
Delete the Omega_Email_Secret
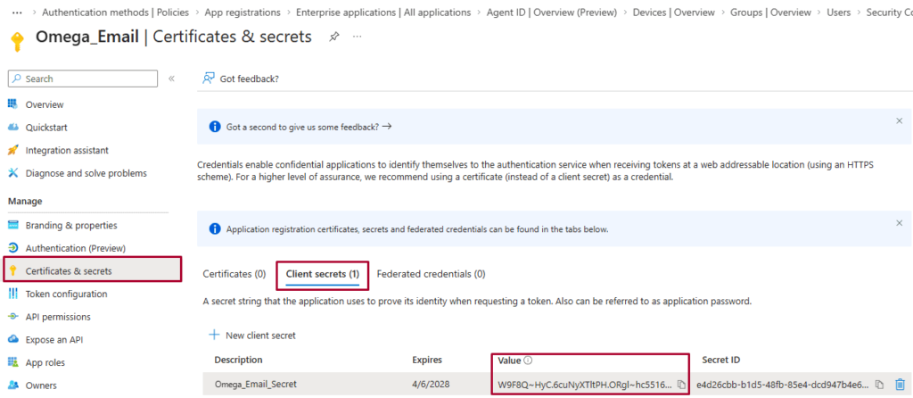coord(900,385)
